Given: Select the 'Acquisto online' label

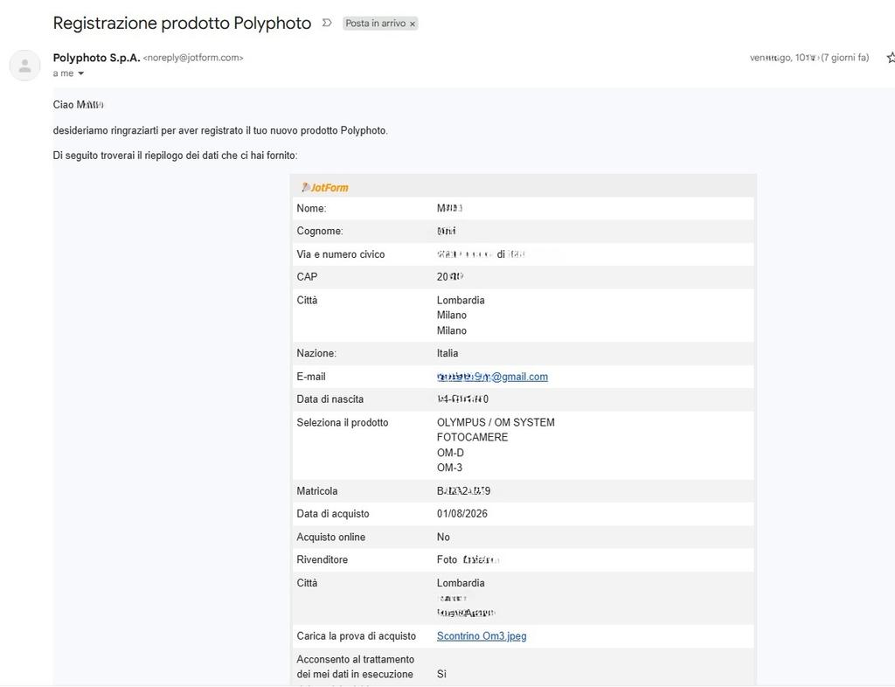Looking at the screenshot, I should point(330,537).
